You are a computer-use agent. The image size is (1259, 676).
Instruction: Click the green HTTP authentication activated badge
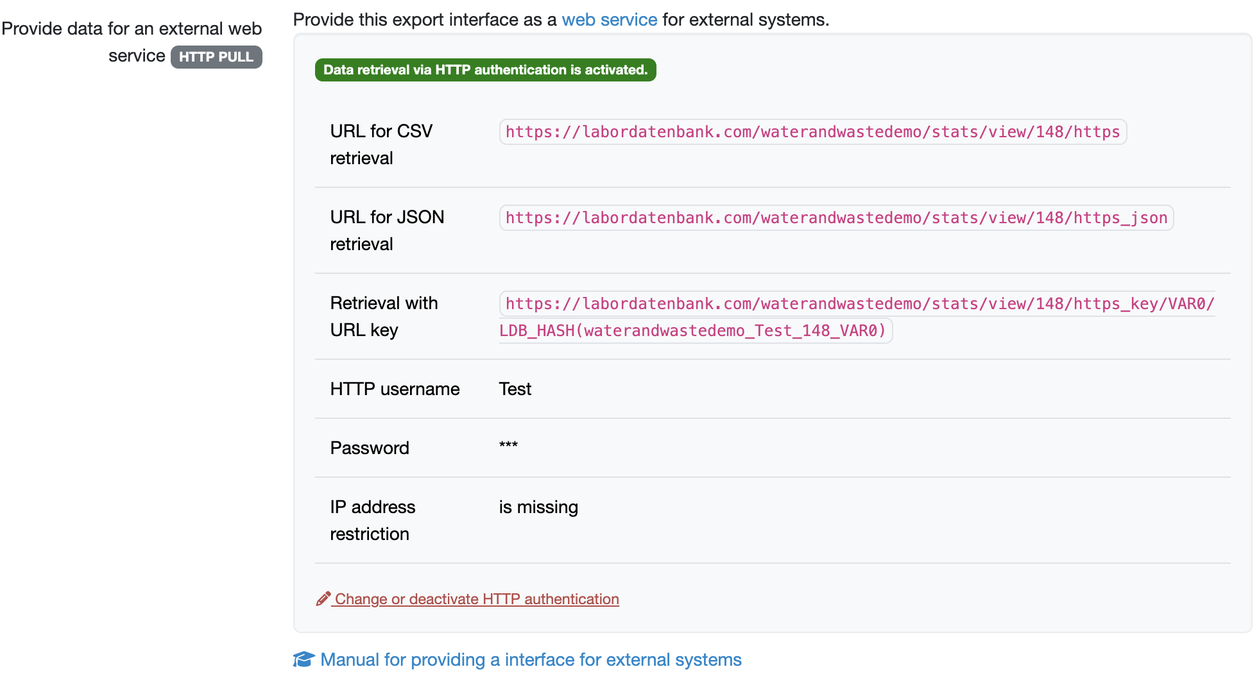[x=485, y=70]
